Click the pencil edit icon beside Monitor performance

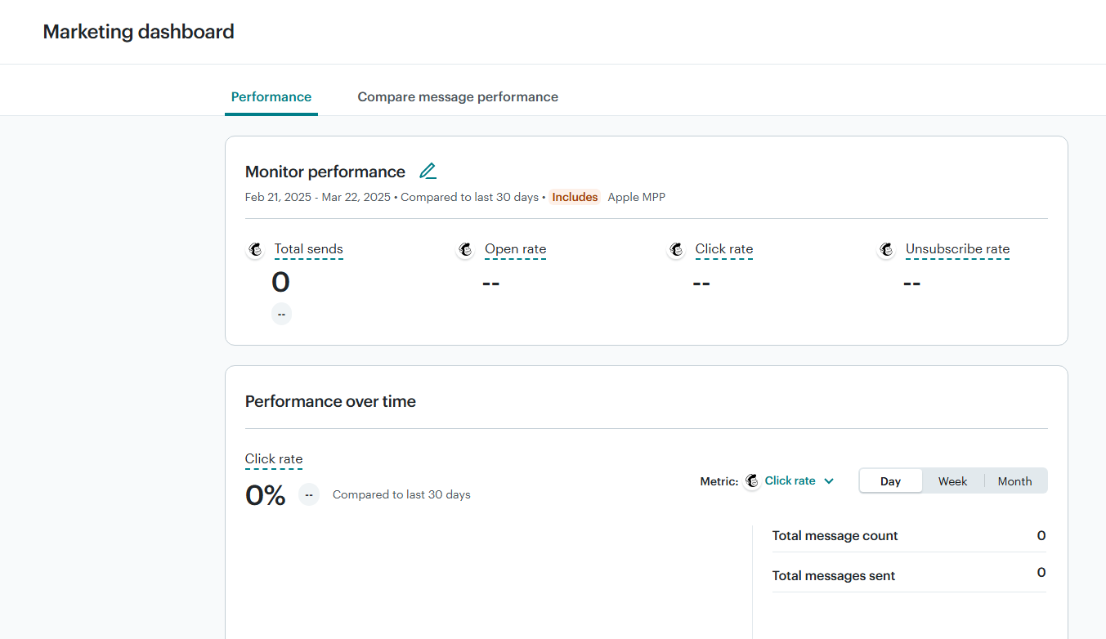tap(428, 172)
